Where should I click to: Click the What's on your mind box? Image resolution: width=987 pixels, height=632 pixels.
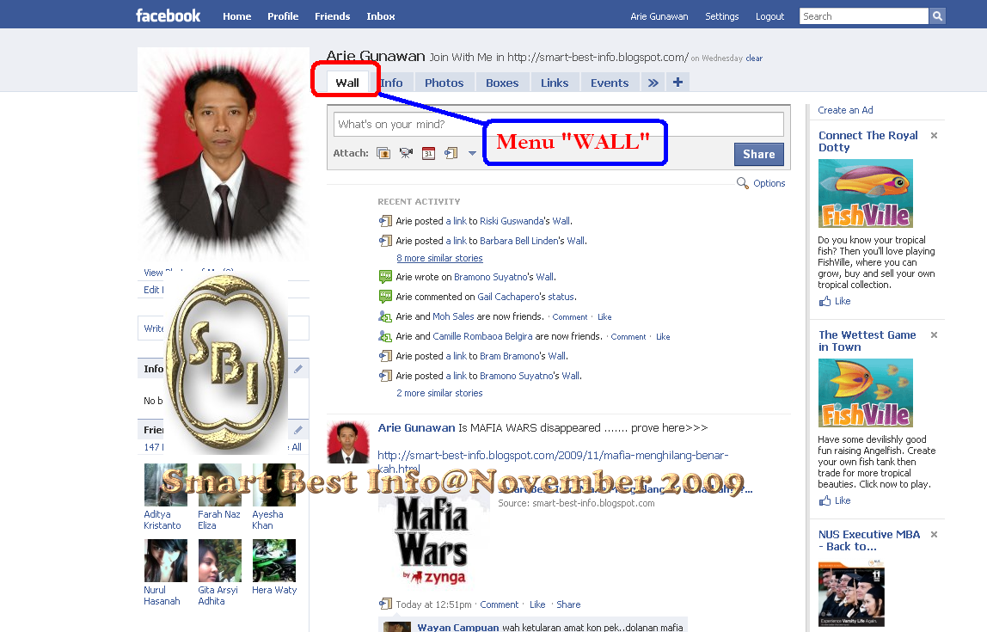[558, 124]
